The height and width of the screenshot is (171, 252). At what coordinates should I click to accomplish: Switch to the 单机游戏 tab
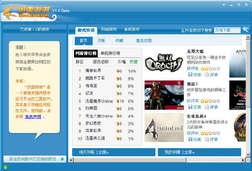click(x=132, y=29)
